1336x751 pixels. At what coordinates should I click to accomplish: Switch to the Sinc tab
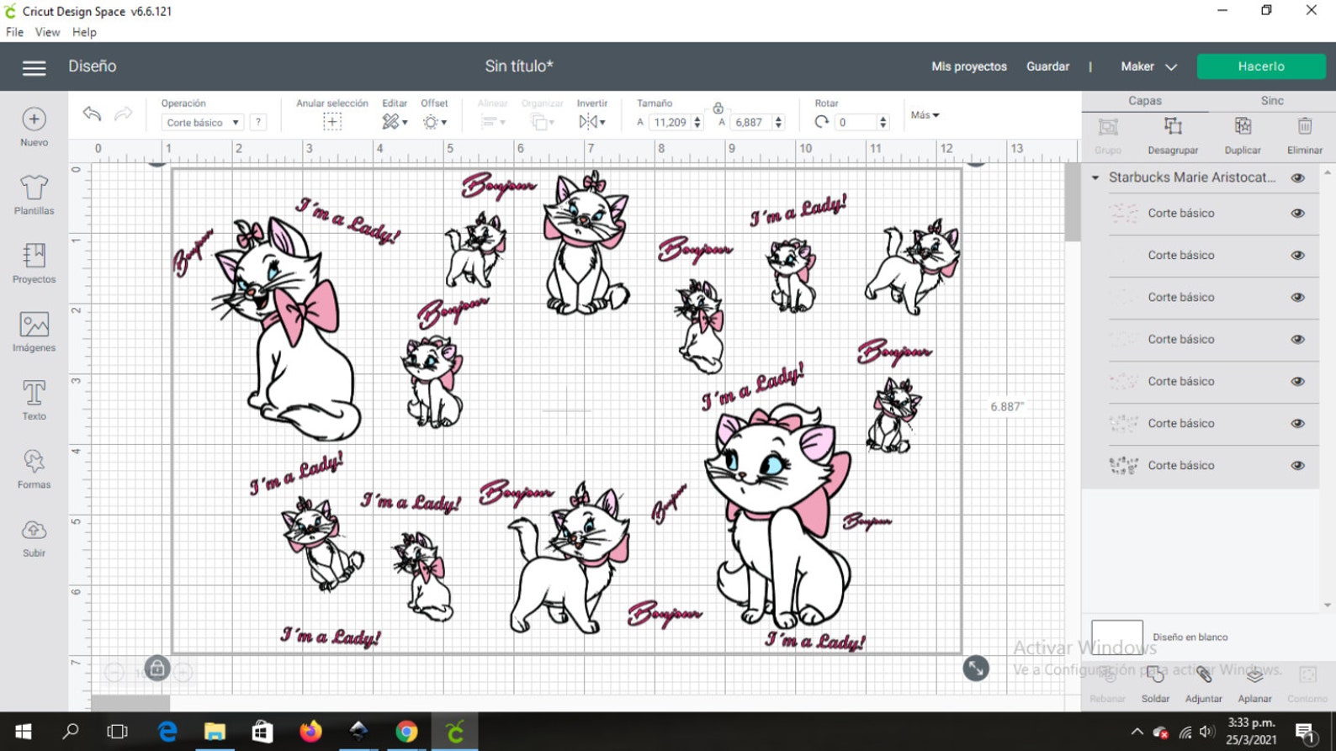pyautogui.click(x=1272, y=100)
